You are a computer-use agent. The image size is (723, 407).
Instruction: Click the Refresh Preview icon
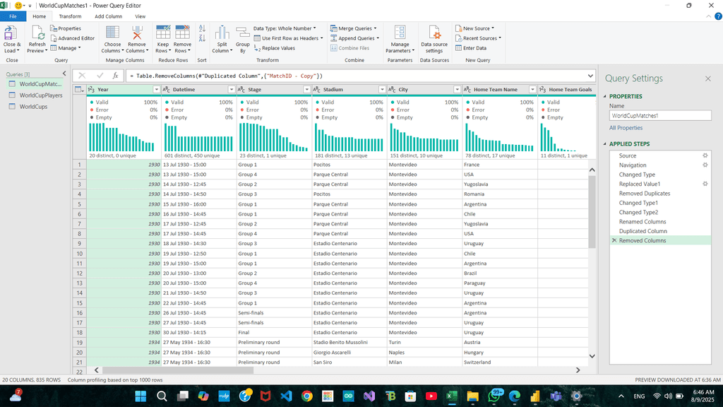[x=37, y=34]
